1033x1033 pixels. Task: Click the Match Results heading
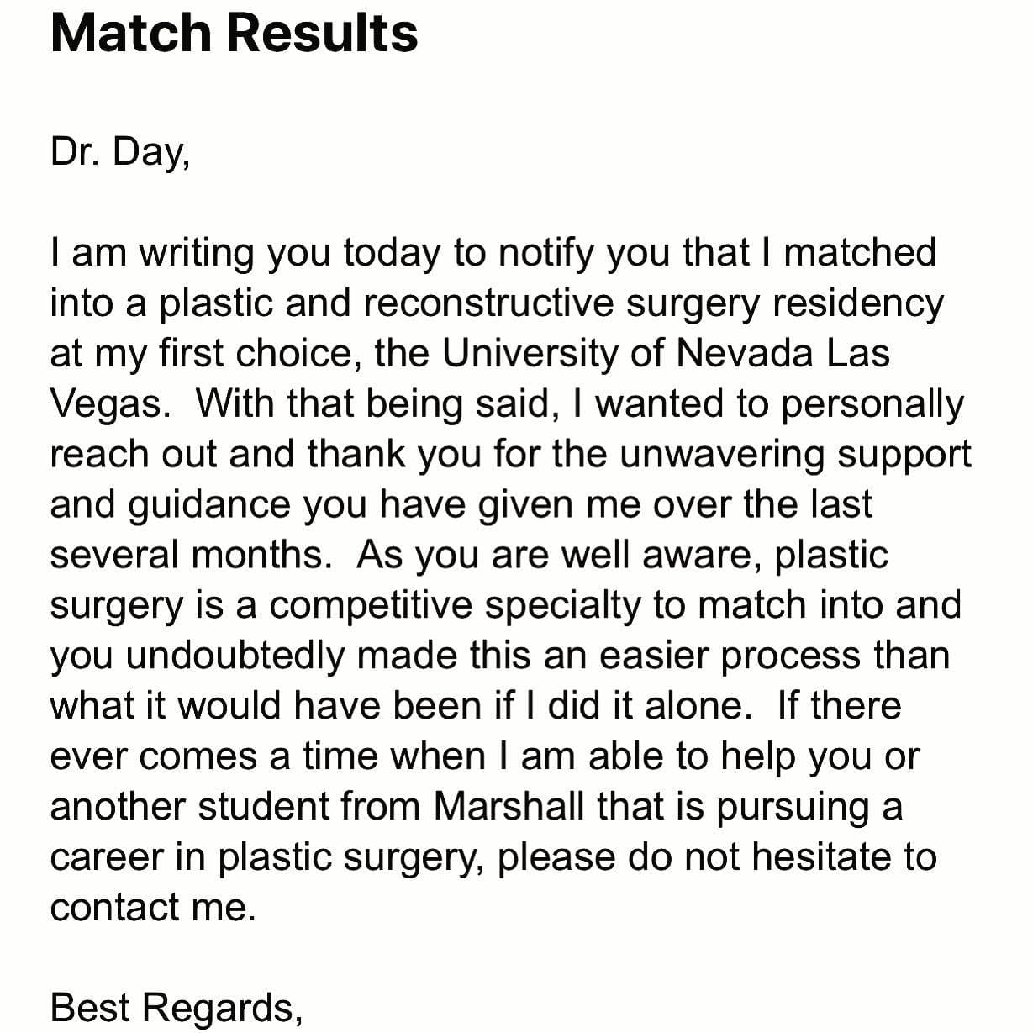point(235,33)
